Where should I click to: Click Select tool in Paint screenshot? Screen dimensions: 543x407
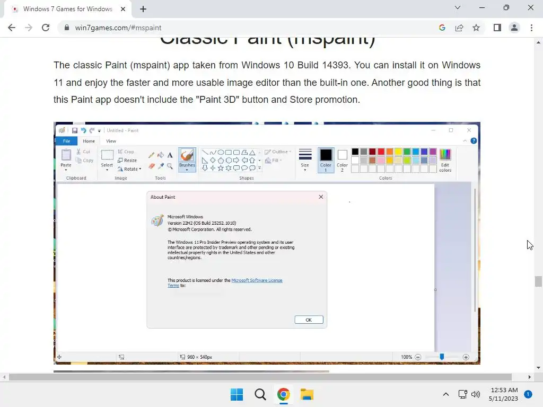(x=107, y=159)
